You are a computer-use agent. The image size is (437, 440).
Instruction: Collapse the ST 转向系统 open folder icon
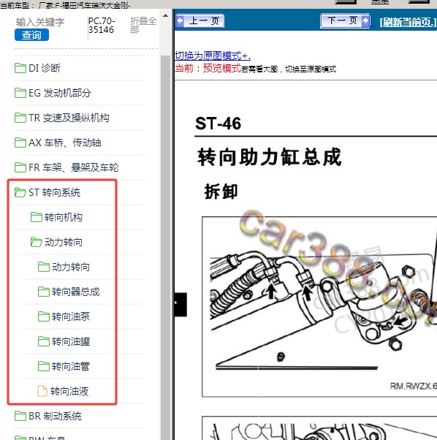20,192
